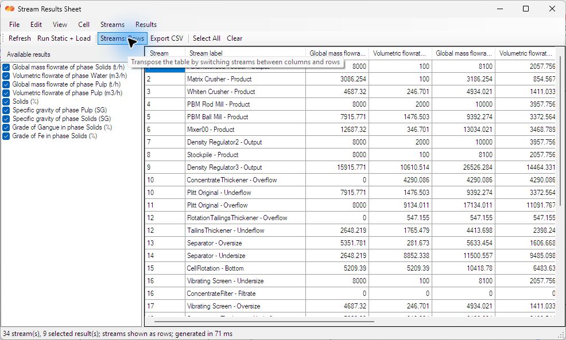Click the value 13034.021 in Mixer00 row
This screenshot has height=340, width=566.
[463, 130]
